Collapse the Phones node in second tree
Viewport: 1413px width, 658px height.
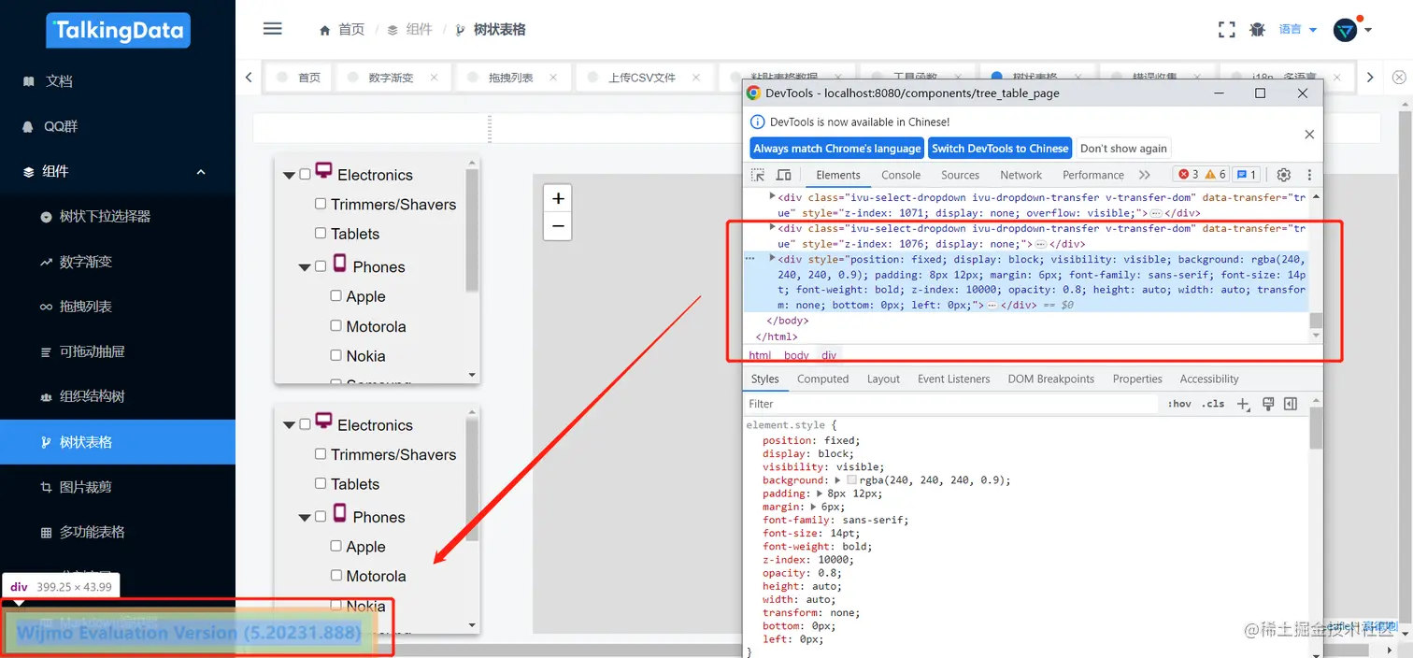[304, 518]
